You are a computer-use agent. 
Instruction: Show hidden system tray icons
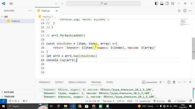[157, 106]
